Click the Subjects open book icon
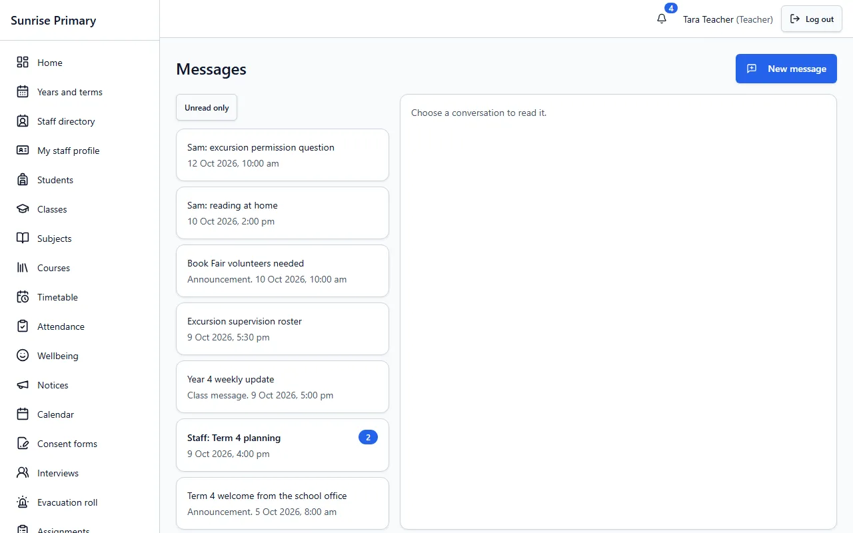This screenshot has height=533, width=853. pos(23,239)
